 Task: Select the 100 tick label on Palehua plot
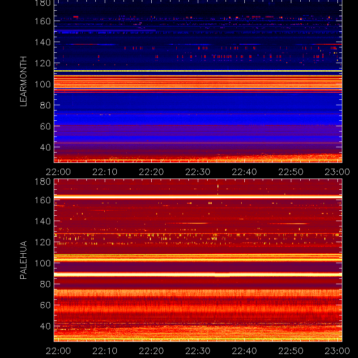tap(43, 263)
